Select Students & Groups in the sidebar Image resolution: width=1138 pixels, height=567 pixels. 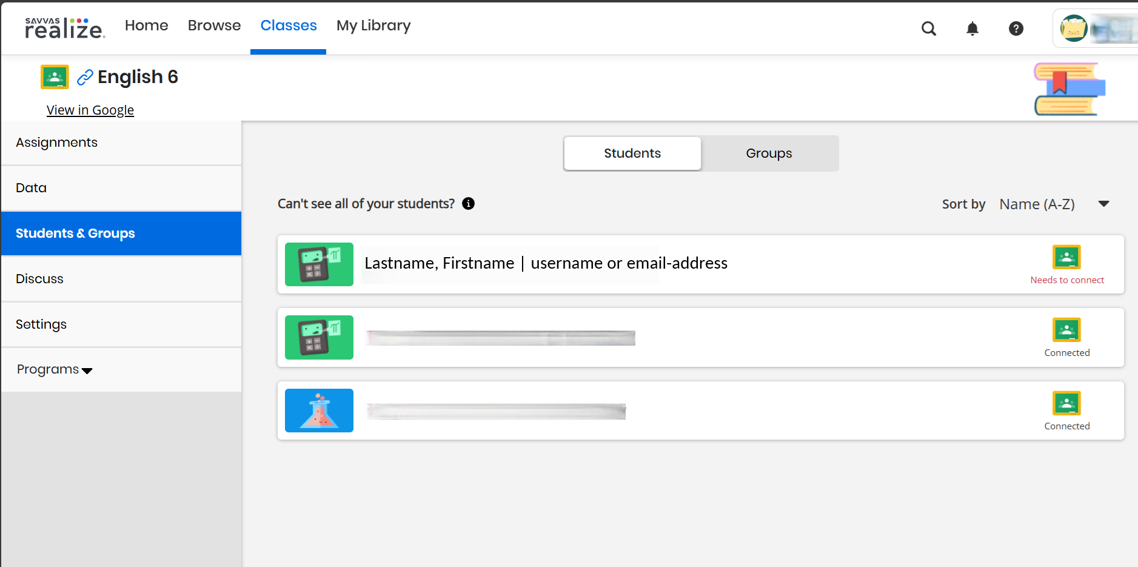coord(121,233)
